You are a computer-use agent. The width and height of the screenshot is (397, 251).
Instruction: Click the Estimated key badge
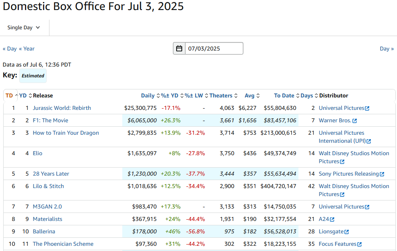point(33,76)
